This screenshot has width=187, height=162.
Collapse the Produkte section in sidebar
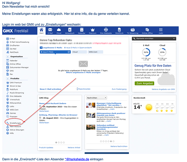(8, 78)
